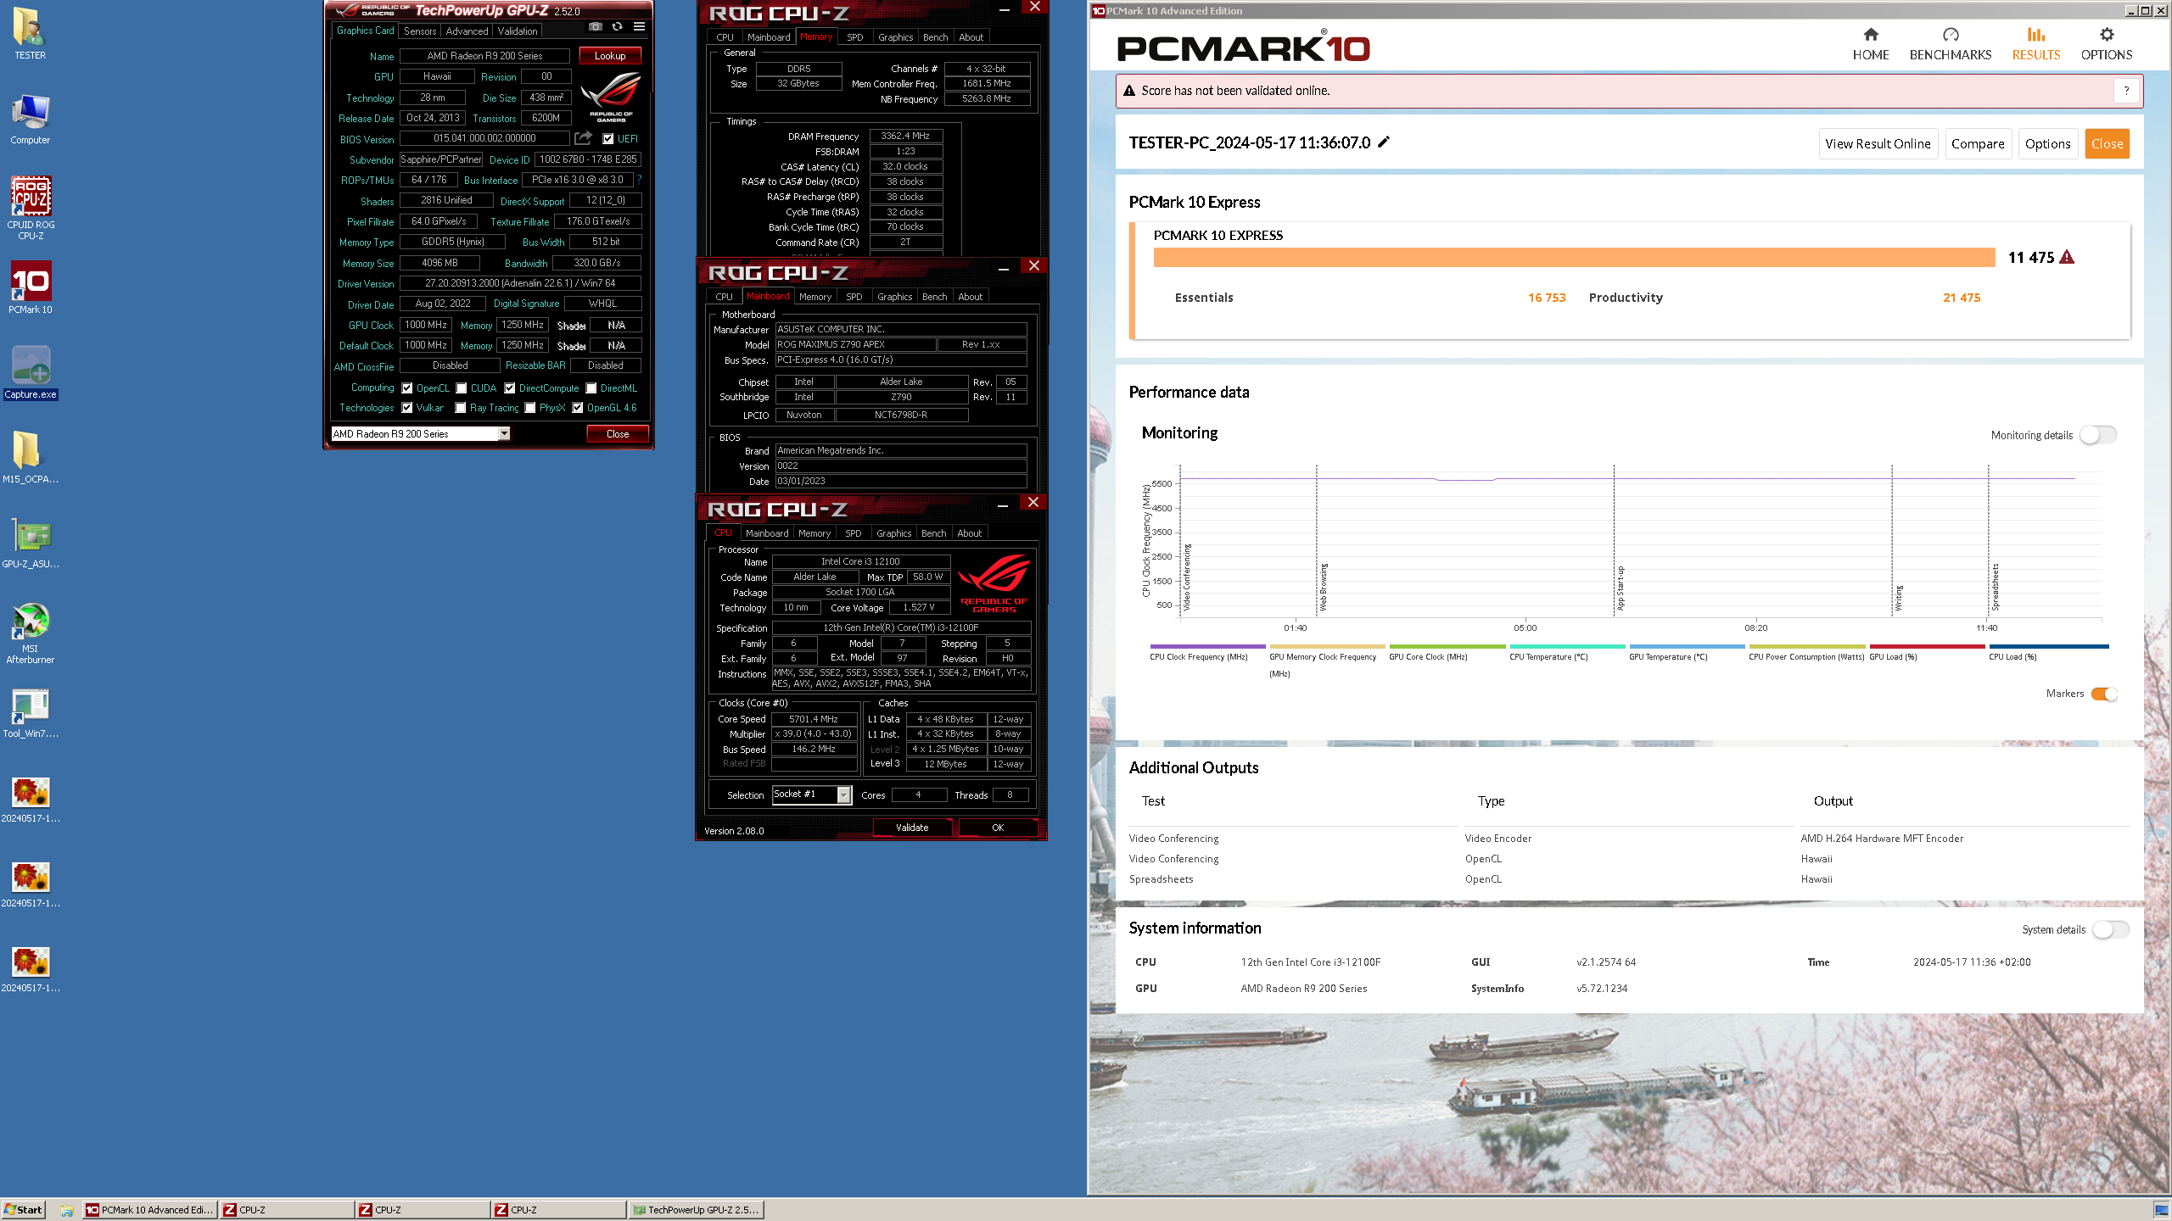The width and height of the screenshot is (2172, 1221).
Task: Click the GPU-Z Close button at the bottom
Action: coord(618,433)
